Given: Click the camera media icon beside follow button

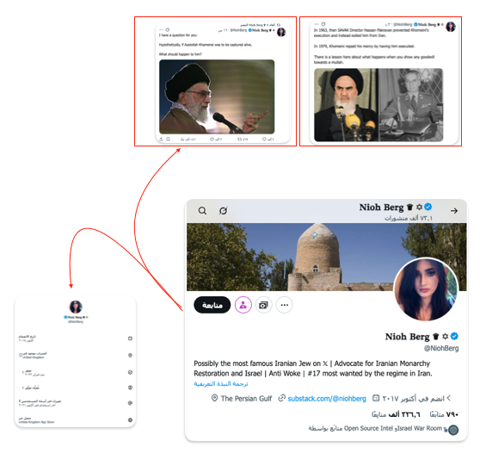Looking at the screenshot, I should pos(264,305).
